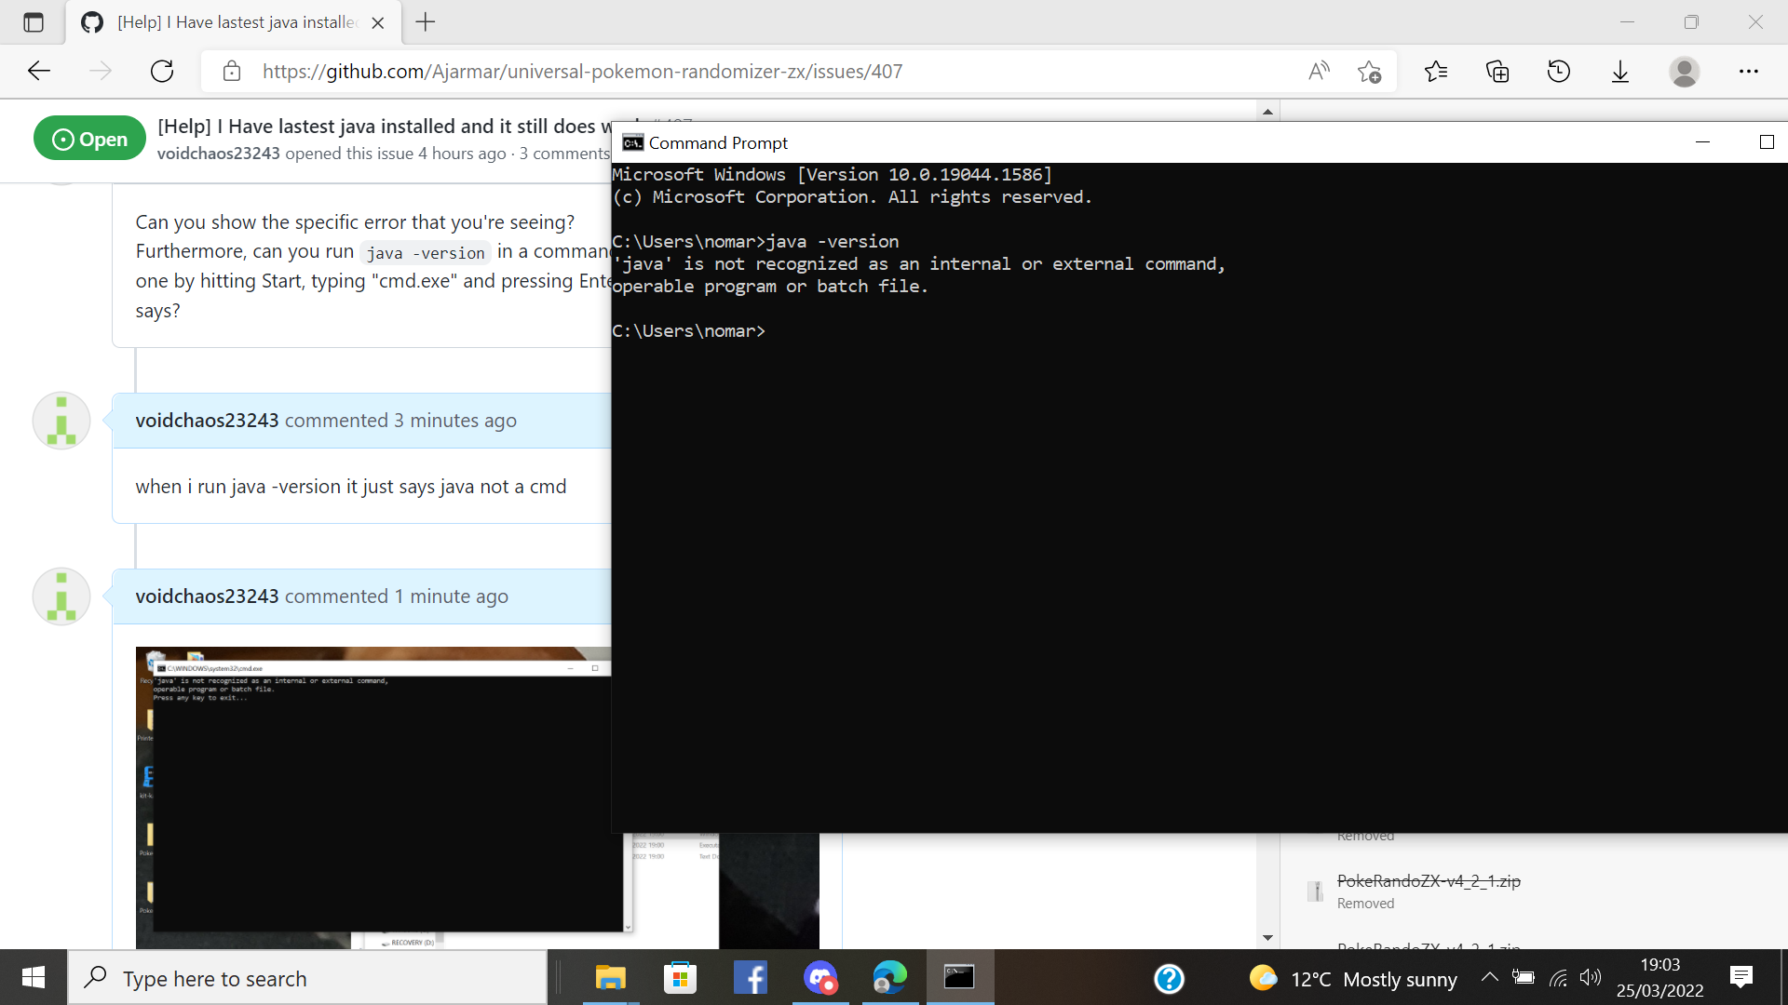The height and width of the screenshot is (1005, 1788).
Task: Reload the GitHub issue page
Action: (x=162, y=71)
